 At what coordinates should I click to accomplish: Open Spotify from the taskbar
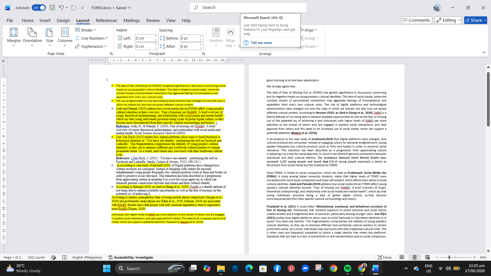[x=347, y=269]
